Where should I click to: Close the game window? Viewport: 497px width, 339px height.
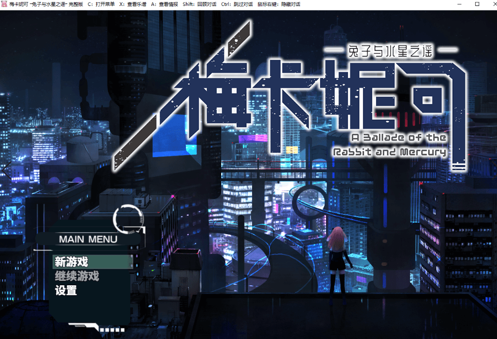(x=491, y=4)
